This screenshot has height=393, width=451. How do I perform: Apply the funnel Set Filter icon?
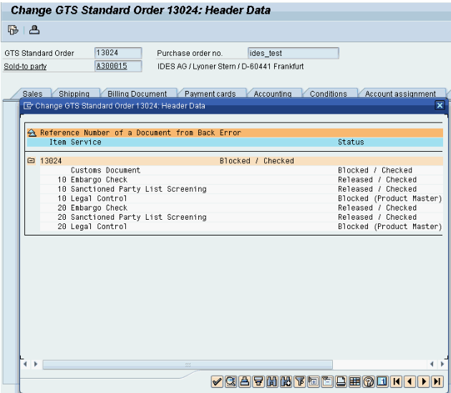pyautogui.click(x=300, y=382)
